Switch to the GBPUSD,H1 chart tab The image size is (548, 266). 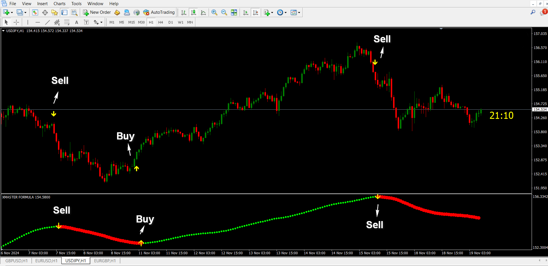coord(16,261)
